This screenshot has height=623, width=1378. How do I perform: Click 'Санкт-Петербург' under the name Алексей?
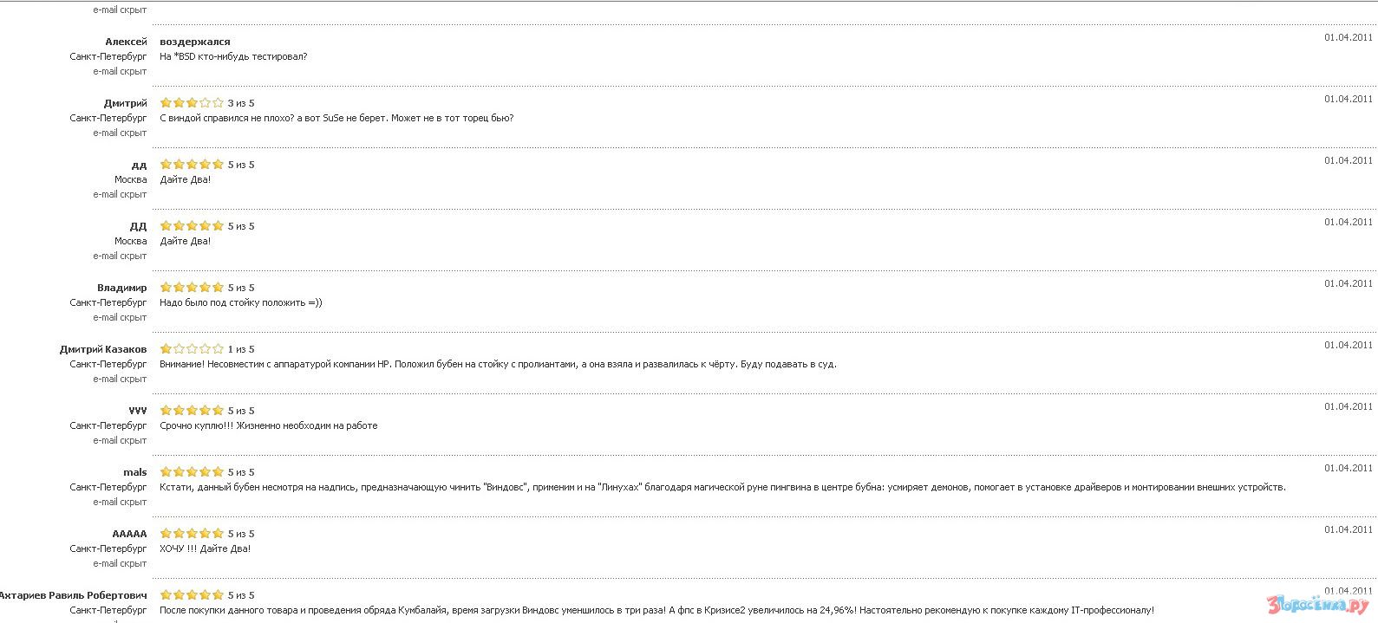click(108, 56)
